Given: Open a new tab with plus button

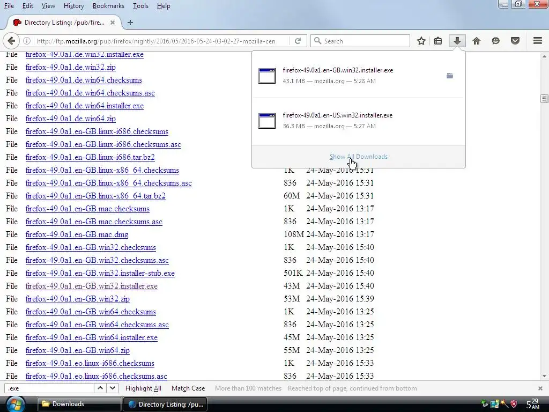Looking at the screenshot, I should 130,23.
